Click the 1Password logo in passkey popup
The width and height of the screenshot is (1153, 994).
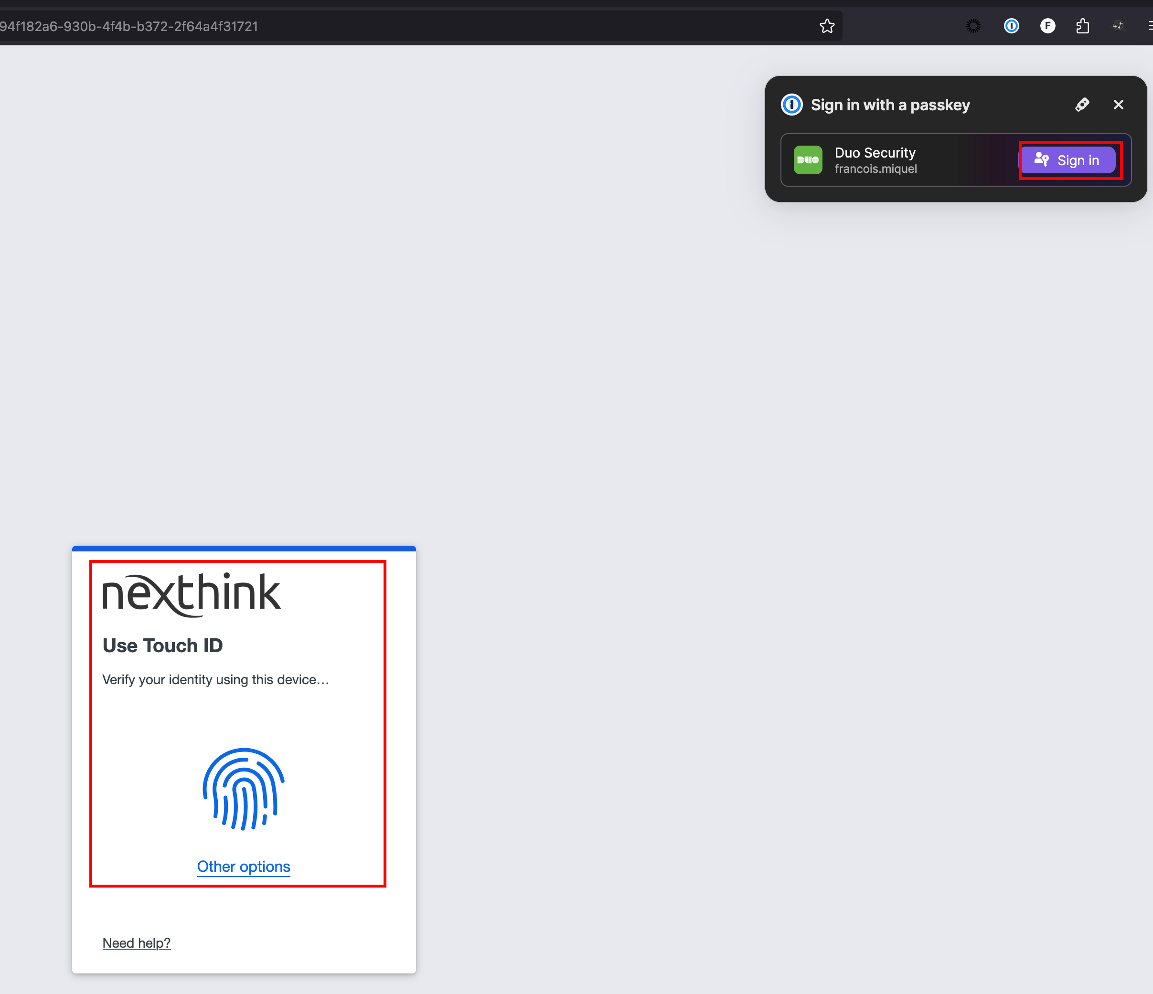(791, 105)
